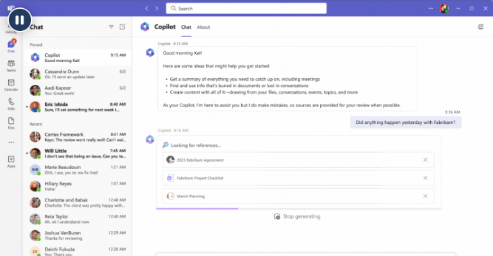Open the chat with Reta Taylor

[x=78, y=219]
